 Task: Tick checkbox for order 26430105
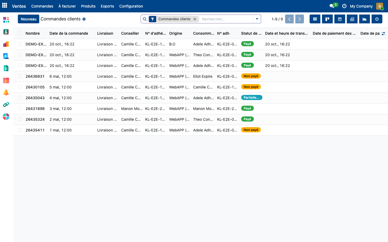tap(20, 87)
